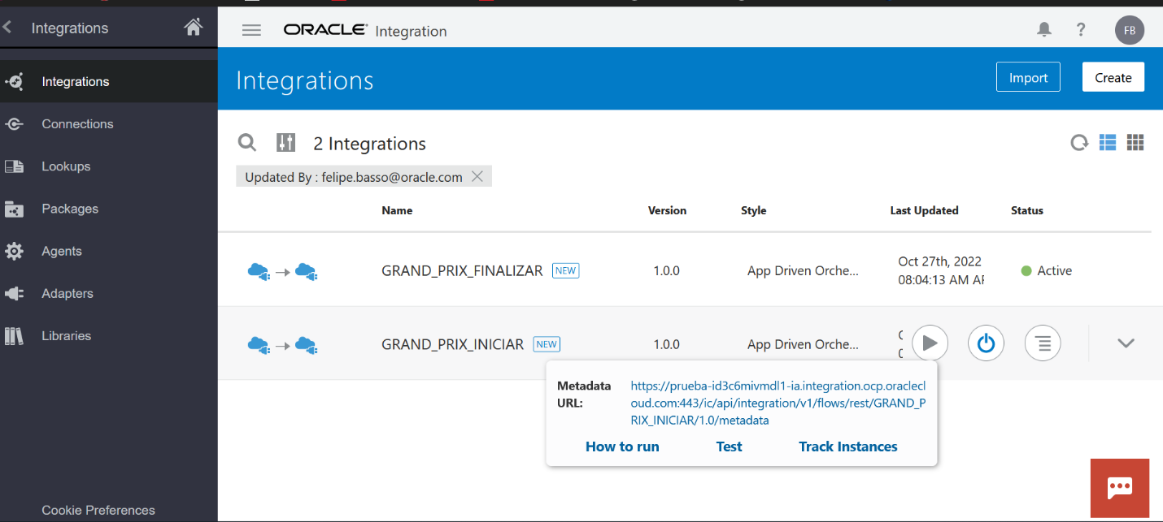Toggle the hamburger navigation menu

[251, 30]
